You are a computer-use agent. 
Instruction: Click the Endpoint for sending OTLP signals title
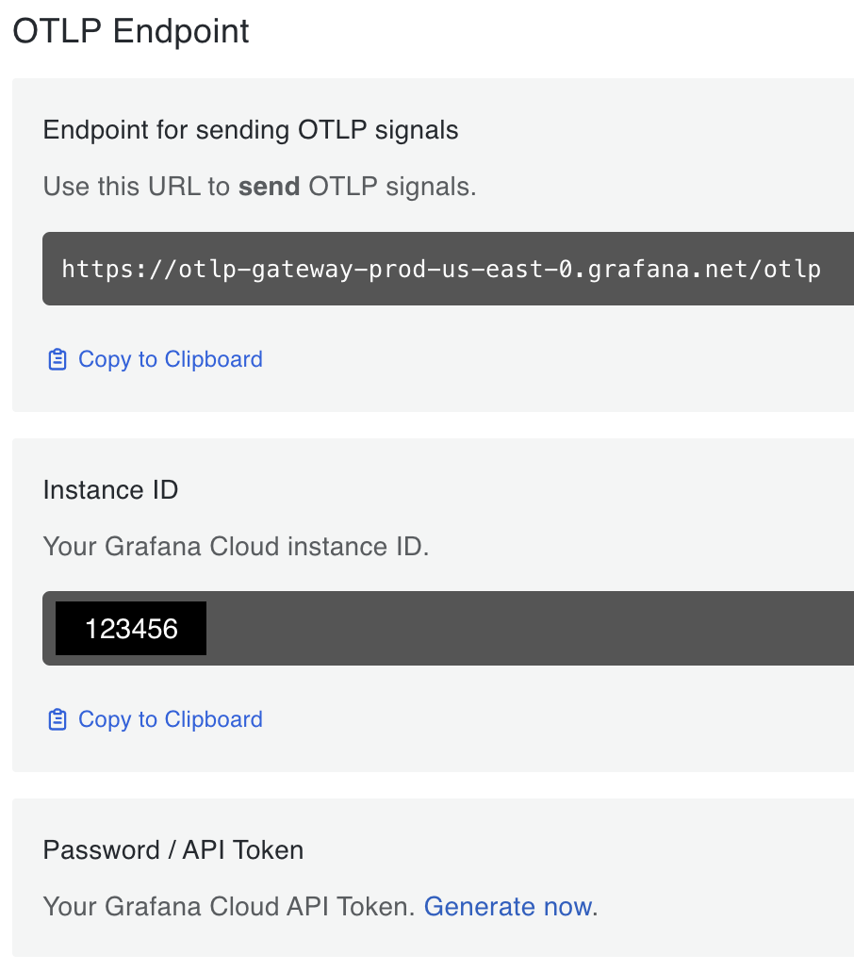[251, 131]
